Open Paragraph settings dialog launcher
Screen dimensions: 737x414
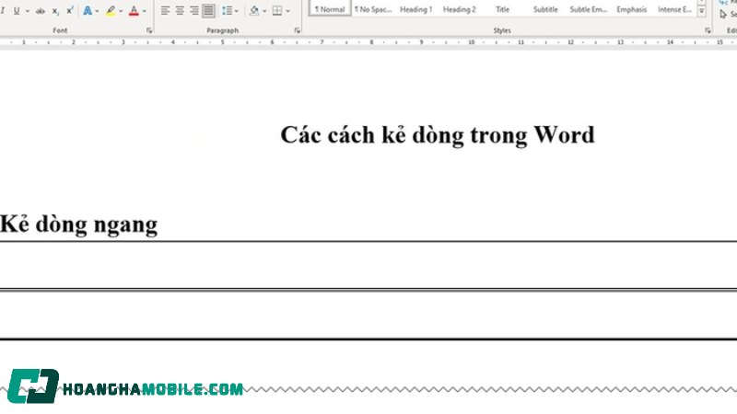tap(297, 30)
